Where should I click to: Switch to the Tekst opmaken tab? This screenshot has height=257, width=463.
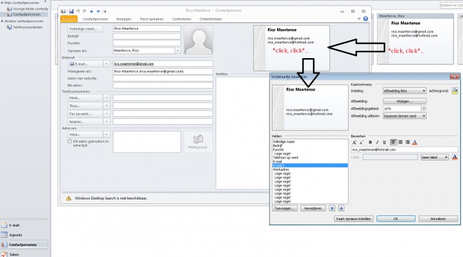click(x=151, y=19)
